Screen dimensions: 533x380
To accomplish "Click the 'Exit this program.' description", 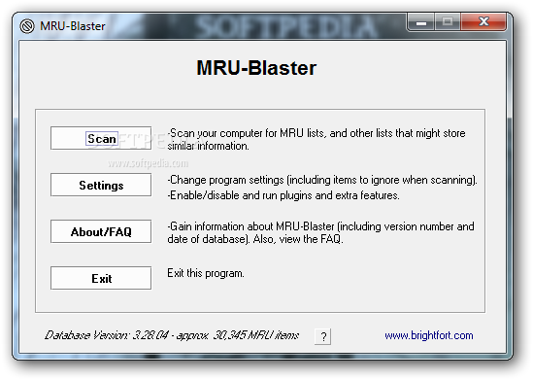I will tap(206, 273).
